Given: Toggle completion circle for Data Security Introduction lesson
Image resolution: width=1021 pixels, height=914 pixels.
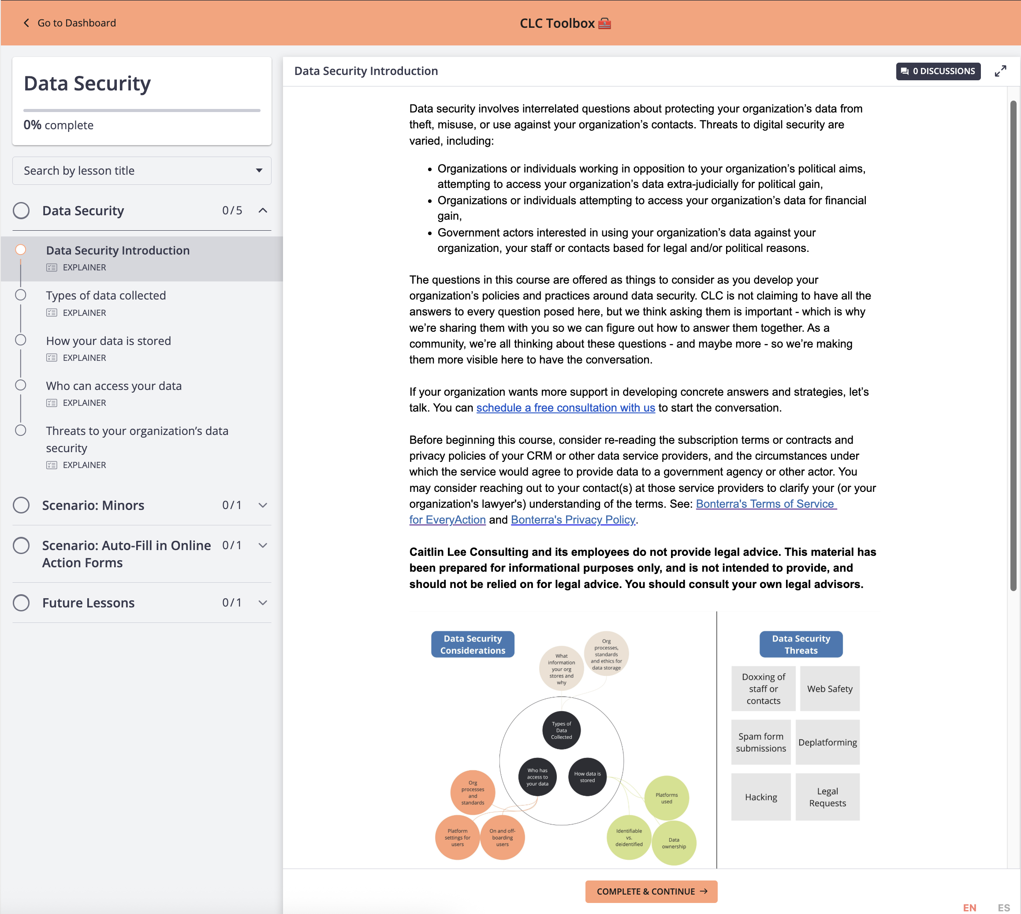Looking at the screenshot, I should click(x=21, y=250).
